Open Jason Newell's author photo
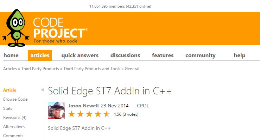 (x=56, y=111)
